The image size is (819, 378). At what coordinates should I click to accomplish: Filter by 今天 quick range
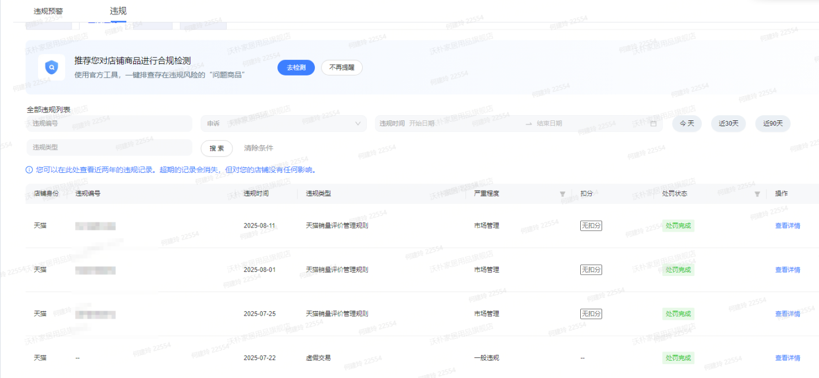(x=686, y=124)
